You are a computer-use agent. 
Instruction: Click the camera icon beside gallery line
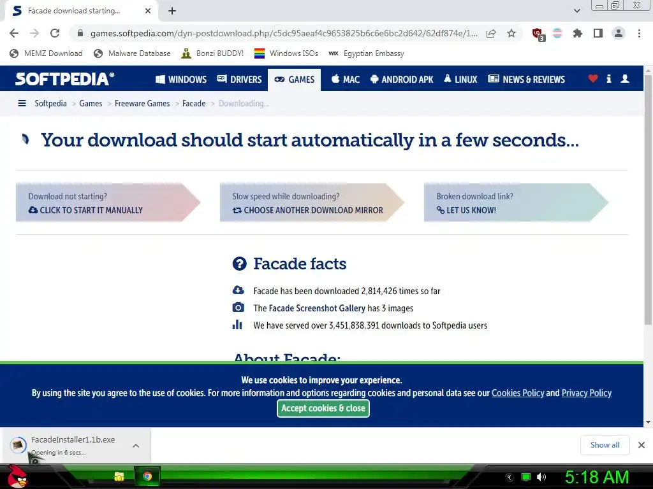[238, 308]
